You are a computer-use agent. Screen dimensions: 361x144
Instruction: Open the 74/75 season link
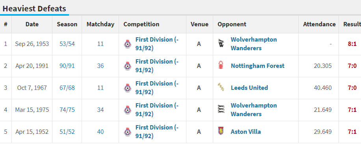point(67,110)
